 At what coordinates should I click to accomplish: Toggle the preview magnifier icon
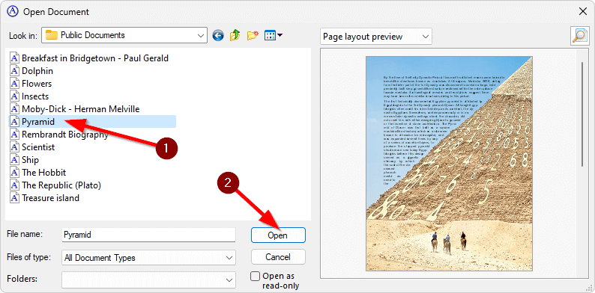tap(579, 37)
